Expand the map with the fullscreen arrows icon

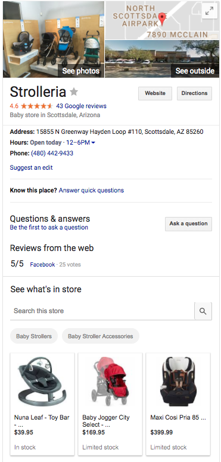209,11
